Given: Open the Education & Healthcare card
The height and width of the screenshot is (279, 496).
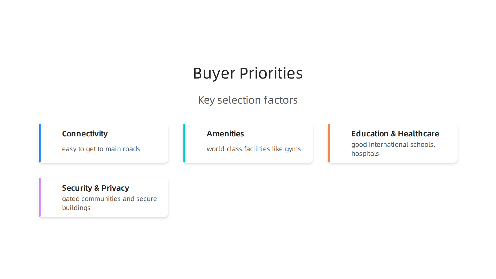Looking at the screenshot, I should point(393,143).
